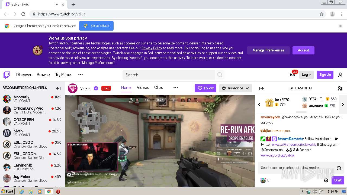Open the www.discord.gg/valkia chat link
347x195 pixels.
(277, 155)
